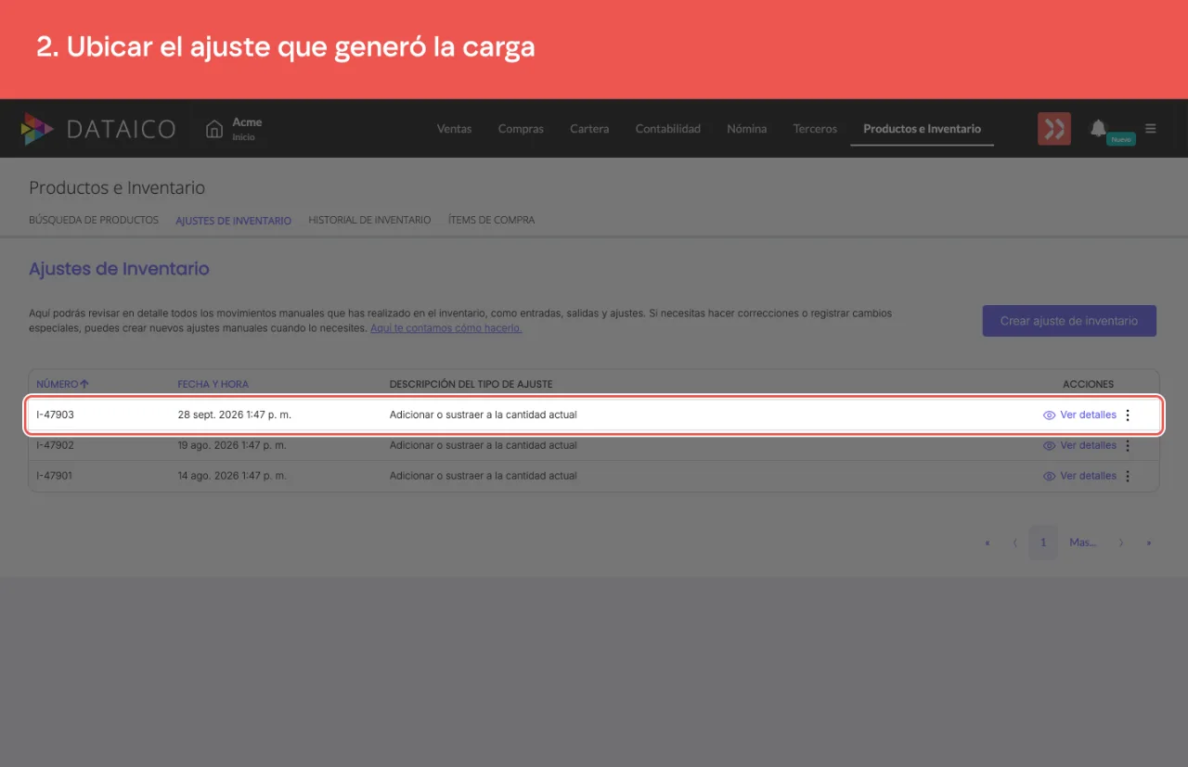This screenshot has height=767, width=1188.
Task: Click Ver detalles text for I-47902
Action: click(x=1088, y=446)
